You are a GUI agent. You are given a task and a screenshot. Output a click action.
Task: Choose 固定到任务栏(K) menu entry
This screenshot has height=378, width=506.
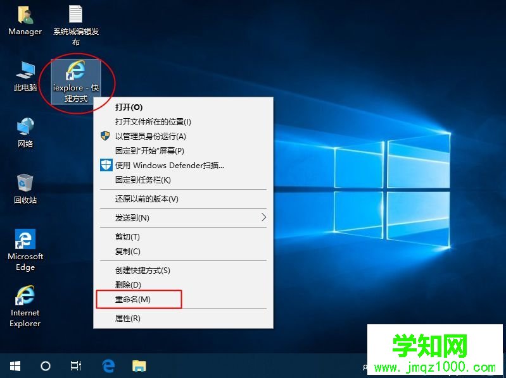(183, 180)
